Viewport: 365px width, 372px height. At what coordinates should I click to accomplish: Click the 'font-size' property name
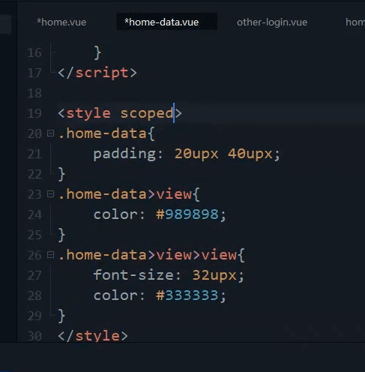(x=133, y=275)
